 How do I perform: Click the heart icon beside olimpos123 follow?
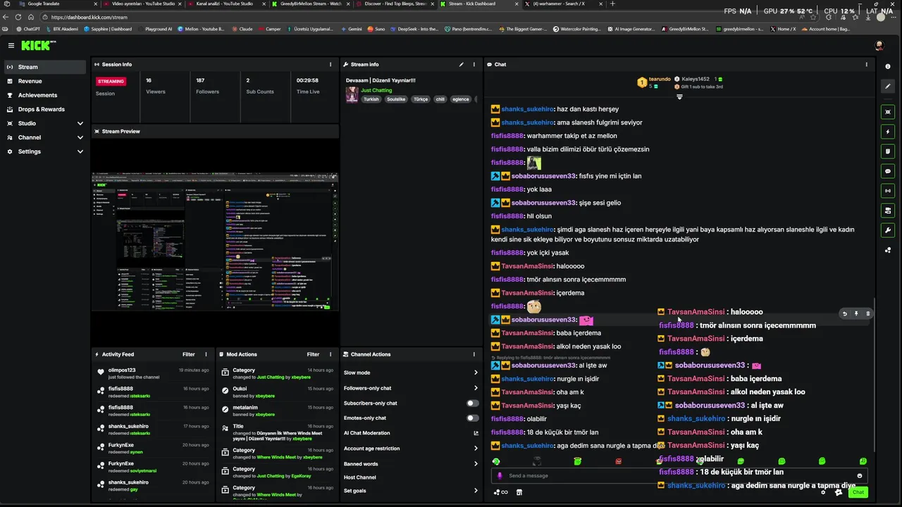point(101,373)
